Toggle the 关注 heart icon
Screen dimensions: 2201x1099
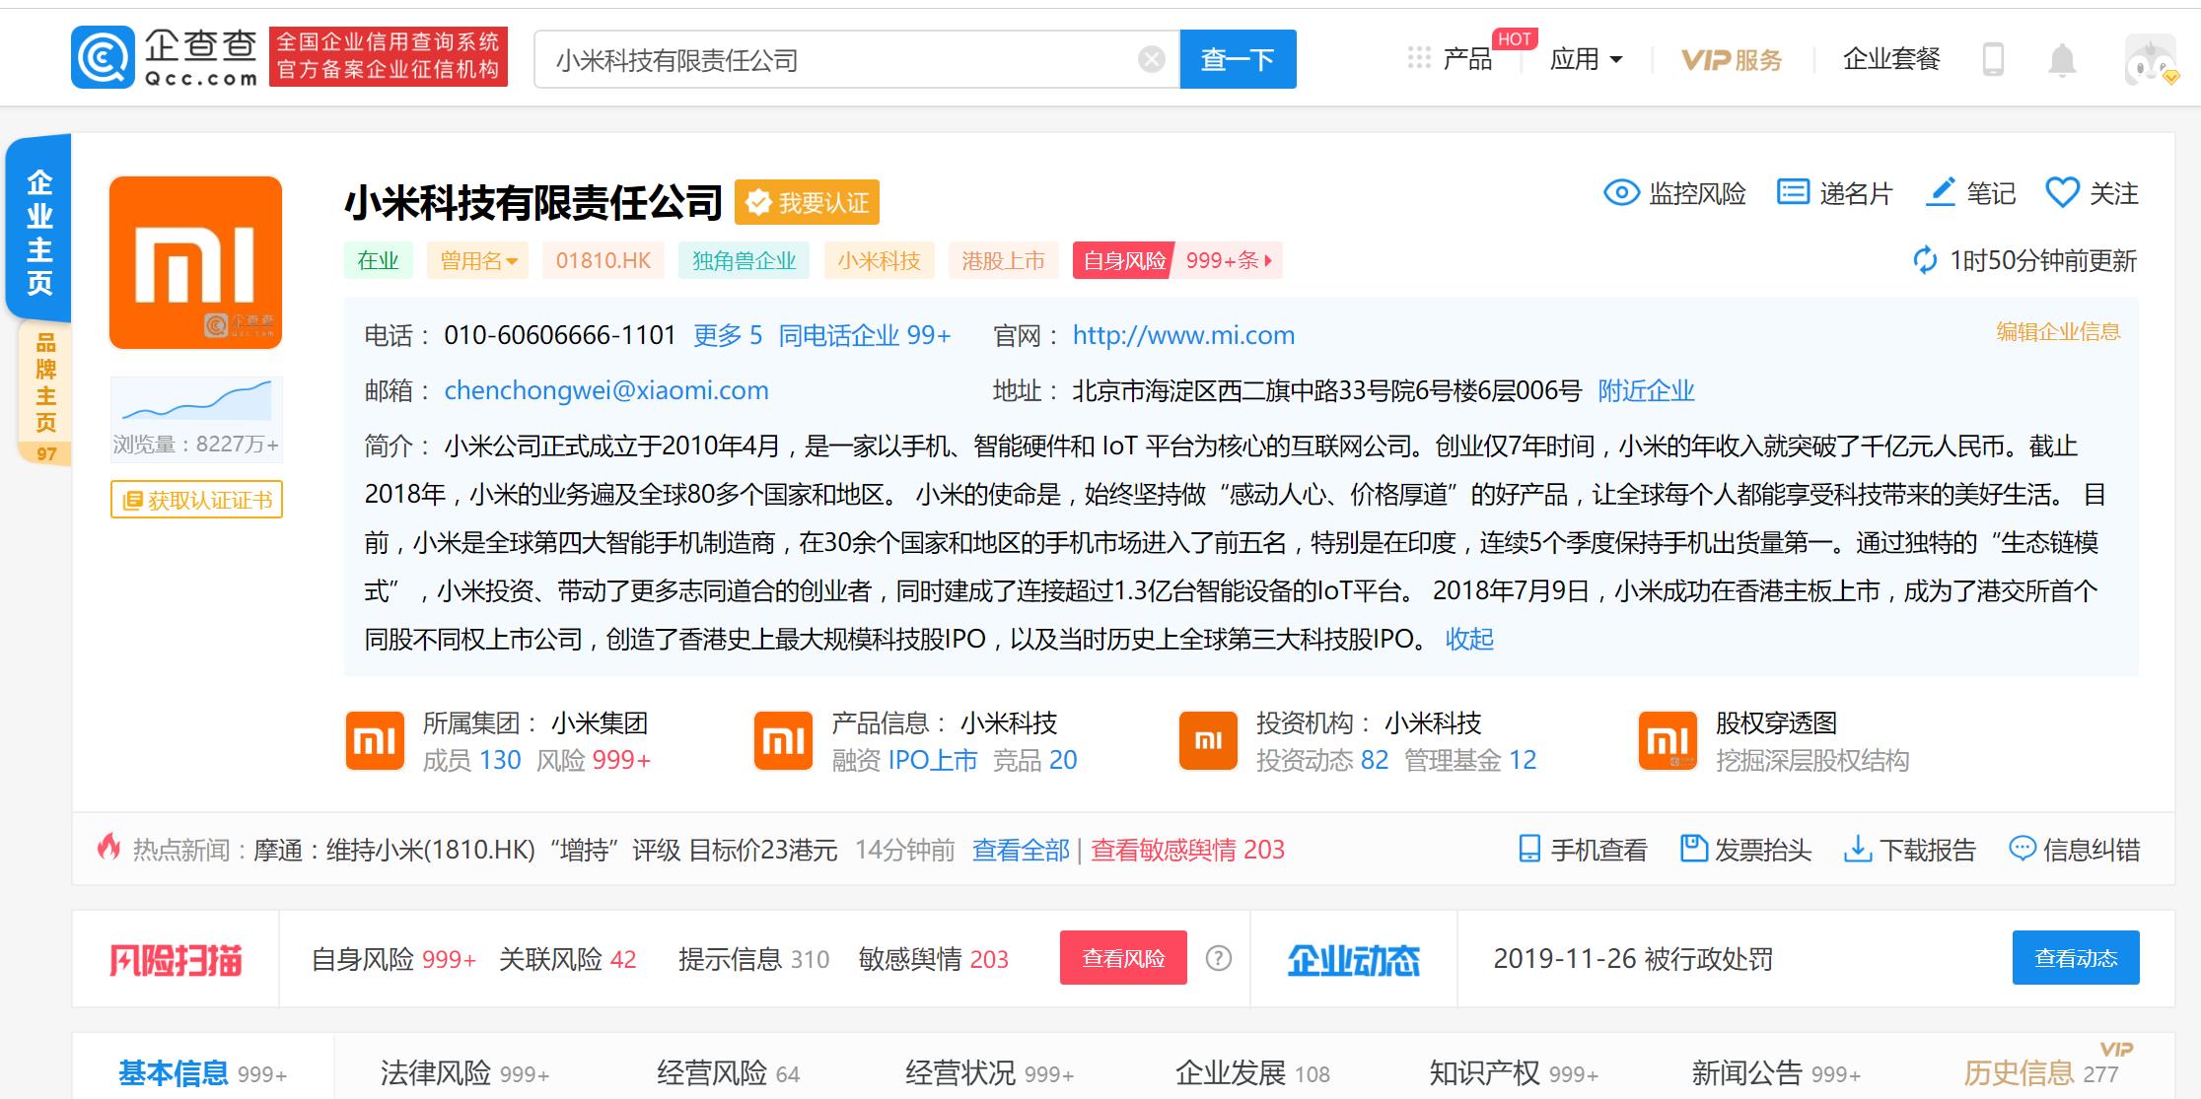tap(2062, 192)
